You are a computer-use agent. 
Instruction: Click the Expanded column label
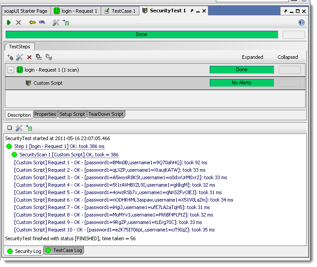pos(252,57)
